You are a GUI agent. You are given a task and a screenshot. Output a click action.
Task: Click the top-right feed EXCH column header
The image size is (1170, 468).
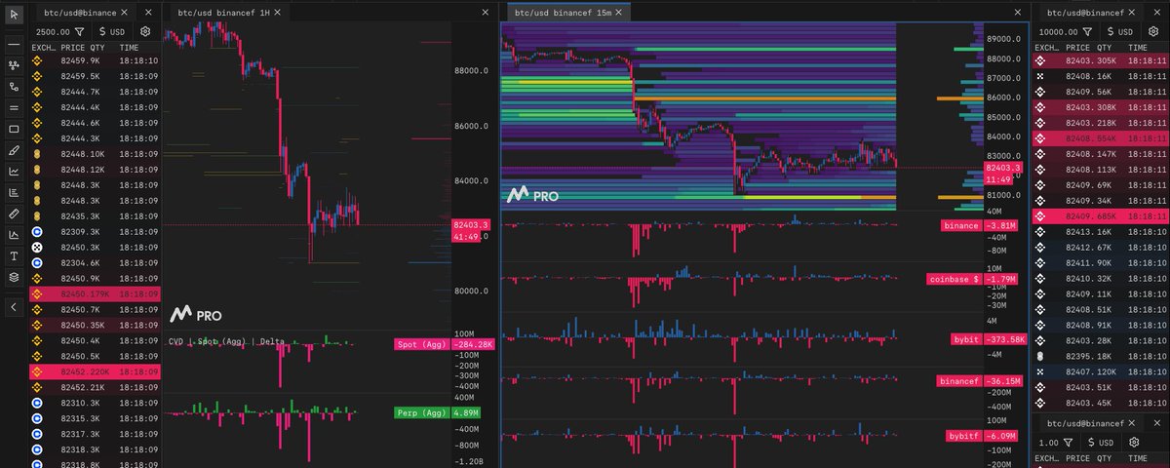point(1045,47)
